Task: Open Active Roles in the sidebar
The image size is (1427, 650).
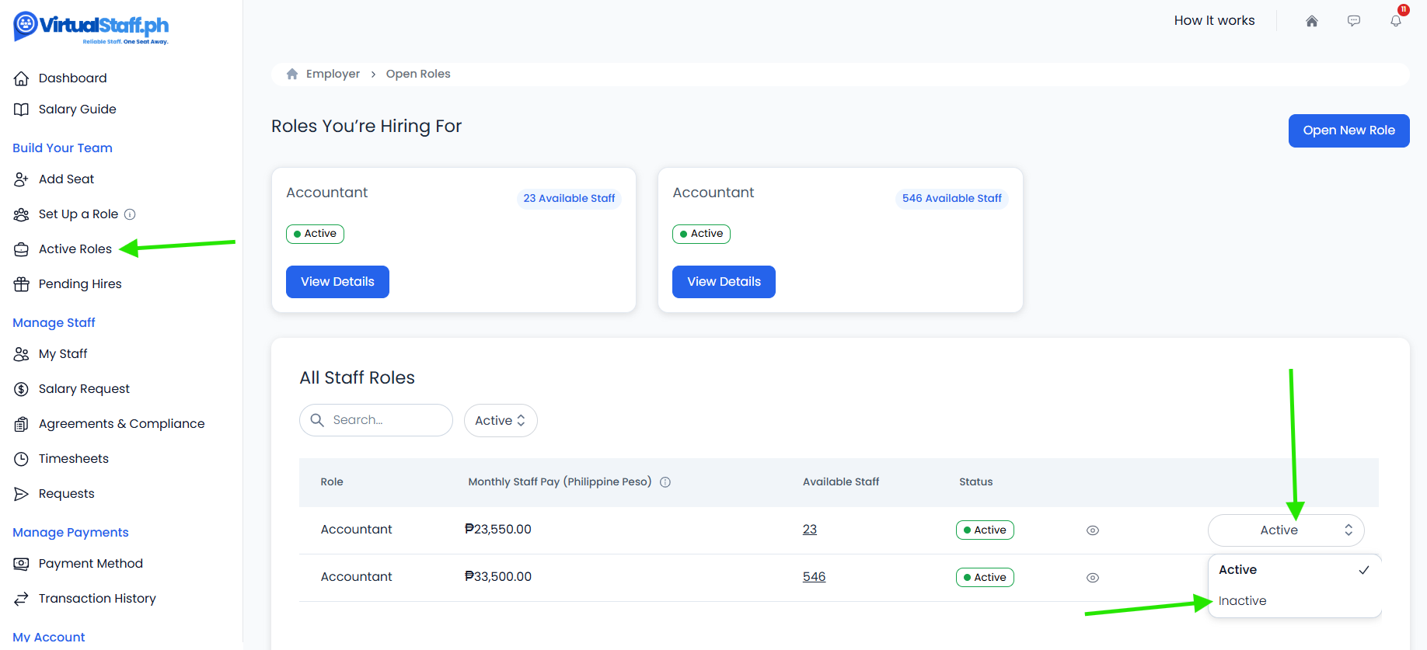Action: pos(75,249)
